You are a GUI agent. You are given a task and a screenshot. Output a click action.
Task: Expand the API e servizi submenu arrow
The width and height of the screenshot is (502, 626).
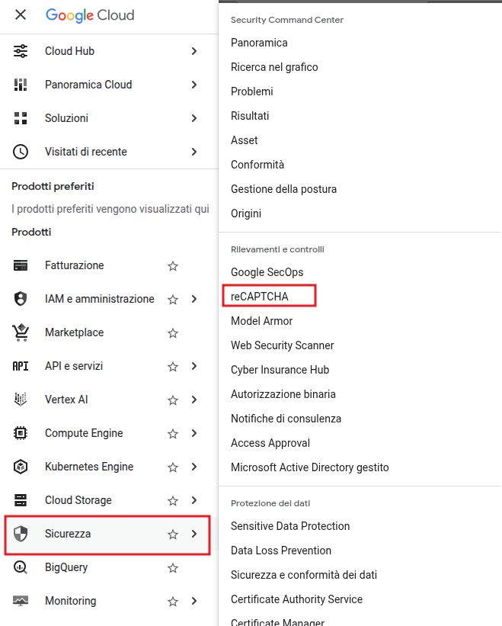pos(194,366)
